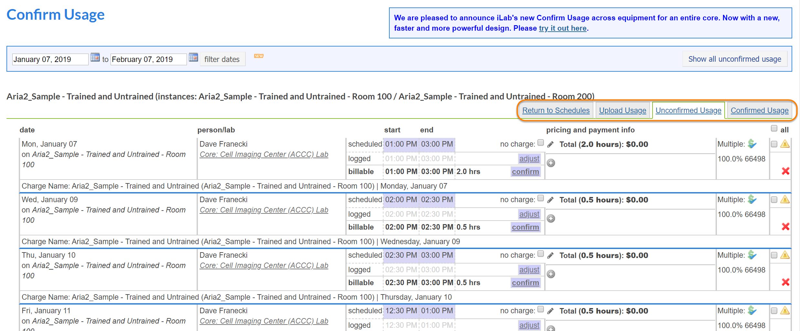Switch to the Confirmed Usage tab
The width and height of the screenshot is (800, 331).
click(x=760, y=110)
